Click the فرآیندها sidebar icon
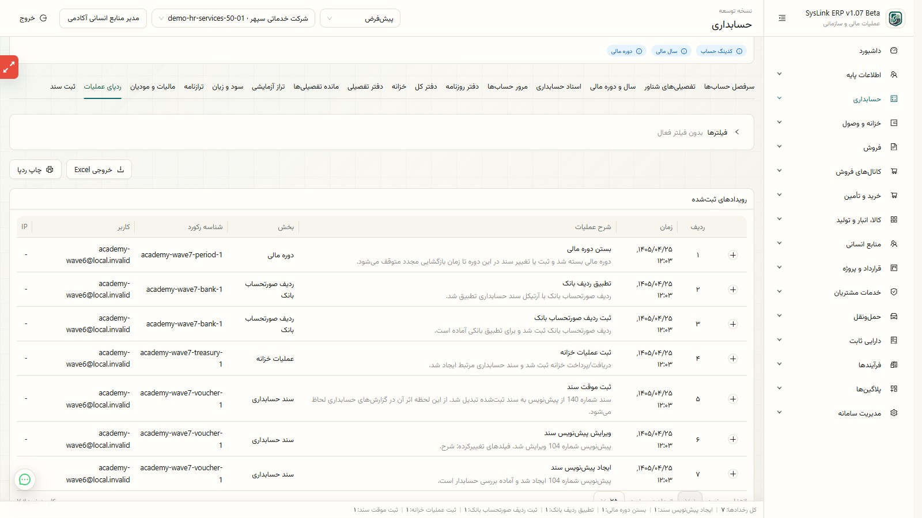This screenshot has height=518, width=922. (894, 365)
